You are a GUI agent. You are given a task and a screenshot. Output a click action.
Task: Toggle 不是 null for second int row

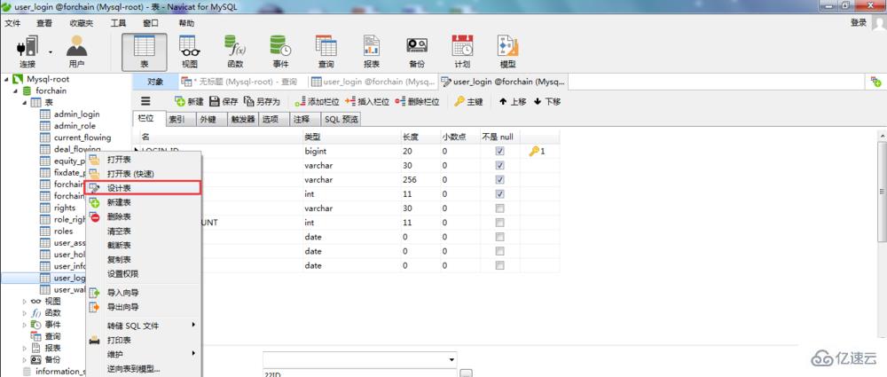[x=499, y=223]
